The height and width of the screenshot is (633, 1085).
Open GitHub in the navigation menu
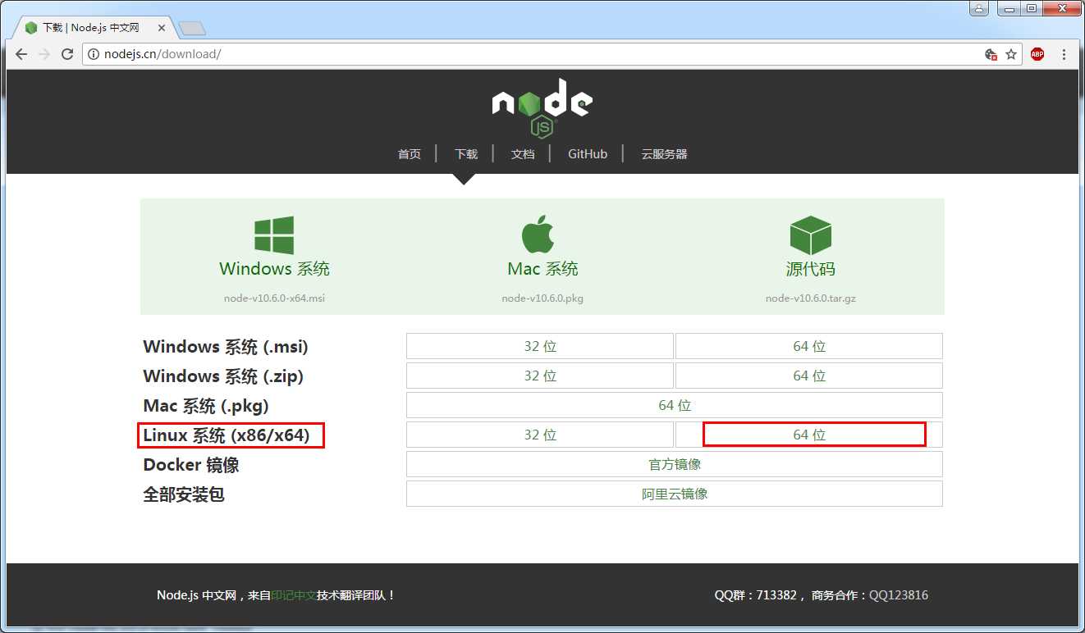[x=588, y=153]
